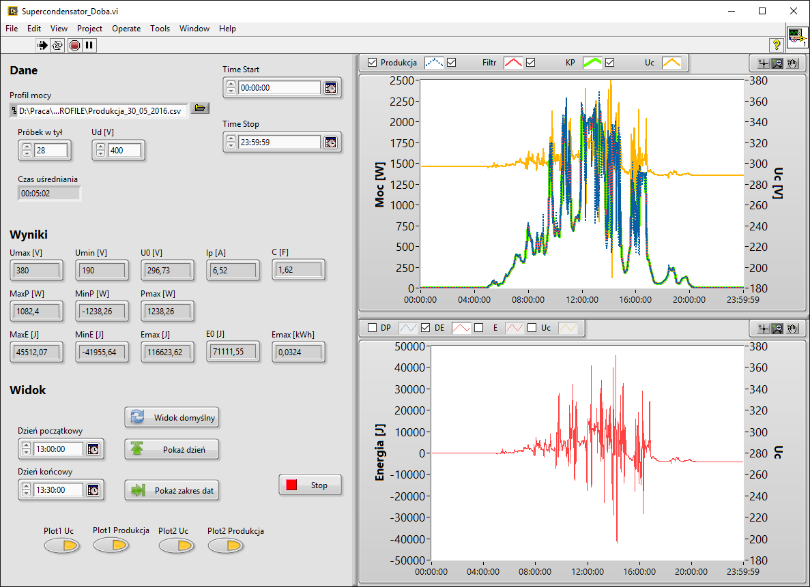Open the Time Stop time browse button
This screenshot has width=810, height=587.
click(330, 142)
